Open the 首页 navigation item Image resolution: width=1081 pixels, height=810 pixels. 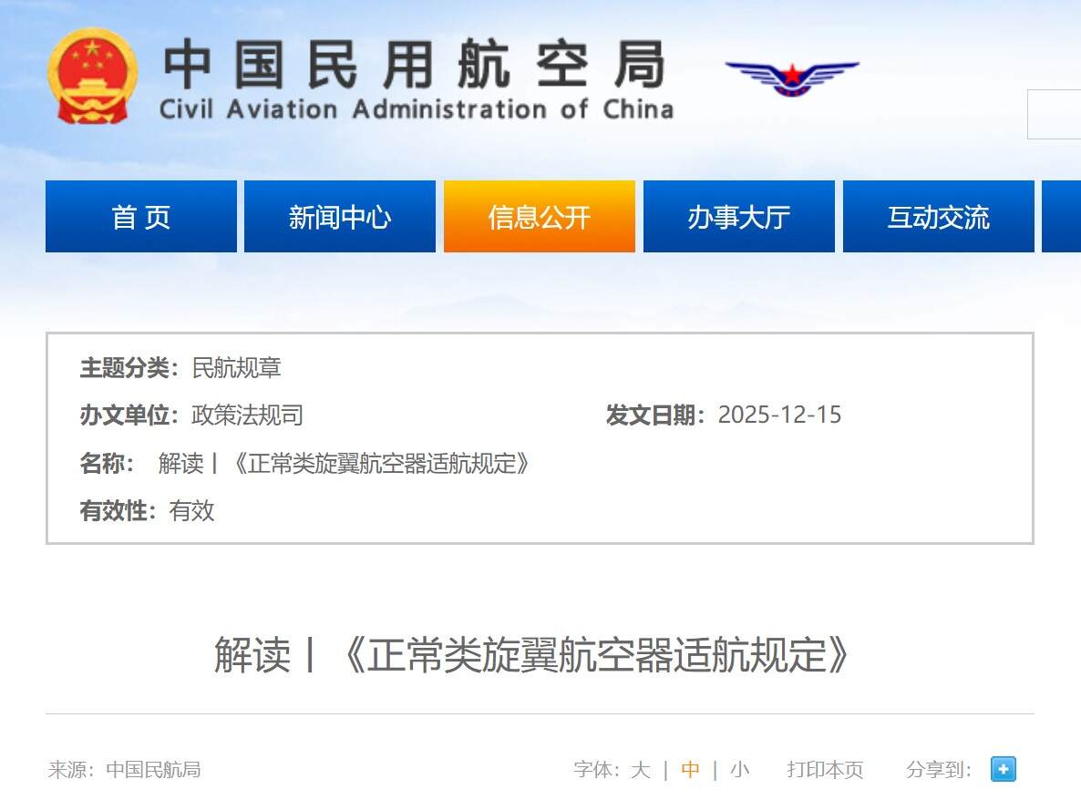(140, 216)
